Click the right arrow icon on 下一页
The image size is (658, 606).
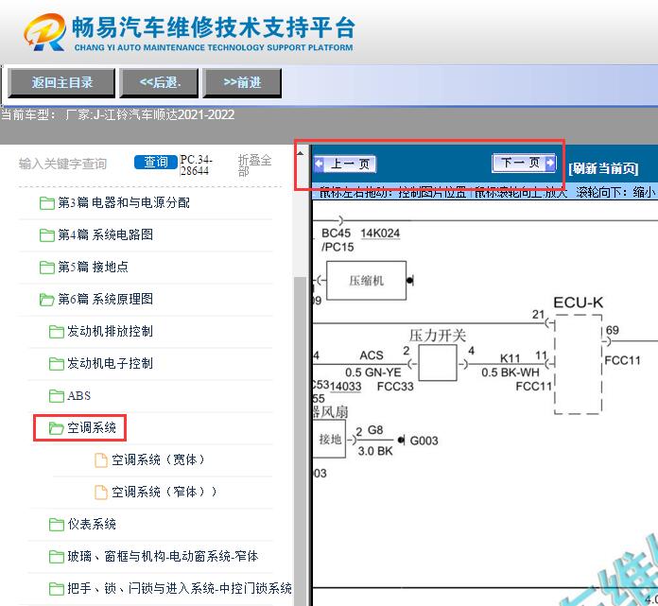coord(549,163)
